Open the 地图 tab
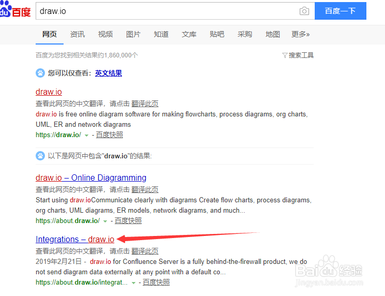 tap(273, 34)
